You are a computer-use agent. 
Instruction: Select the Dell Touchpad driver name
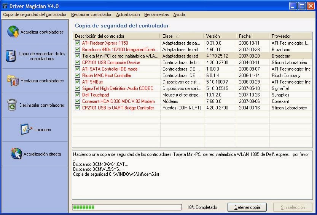(96, 95)
